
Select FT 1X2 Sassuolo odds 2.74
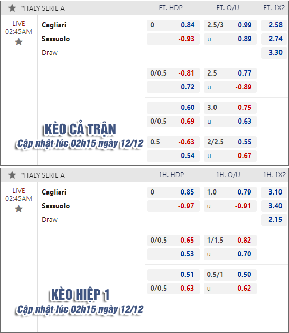pos(274,39)
